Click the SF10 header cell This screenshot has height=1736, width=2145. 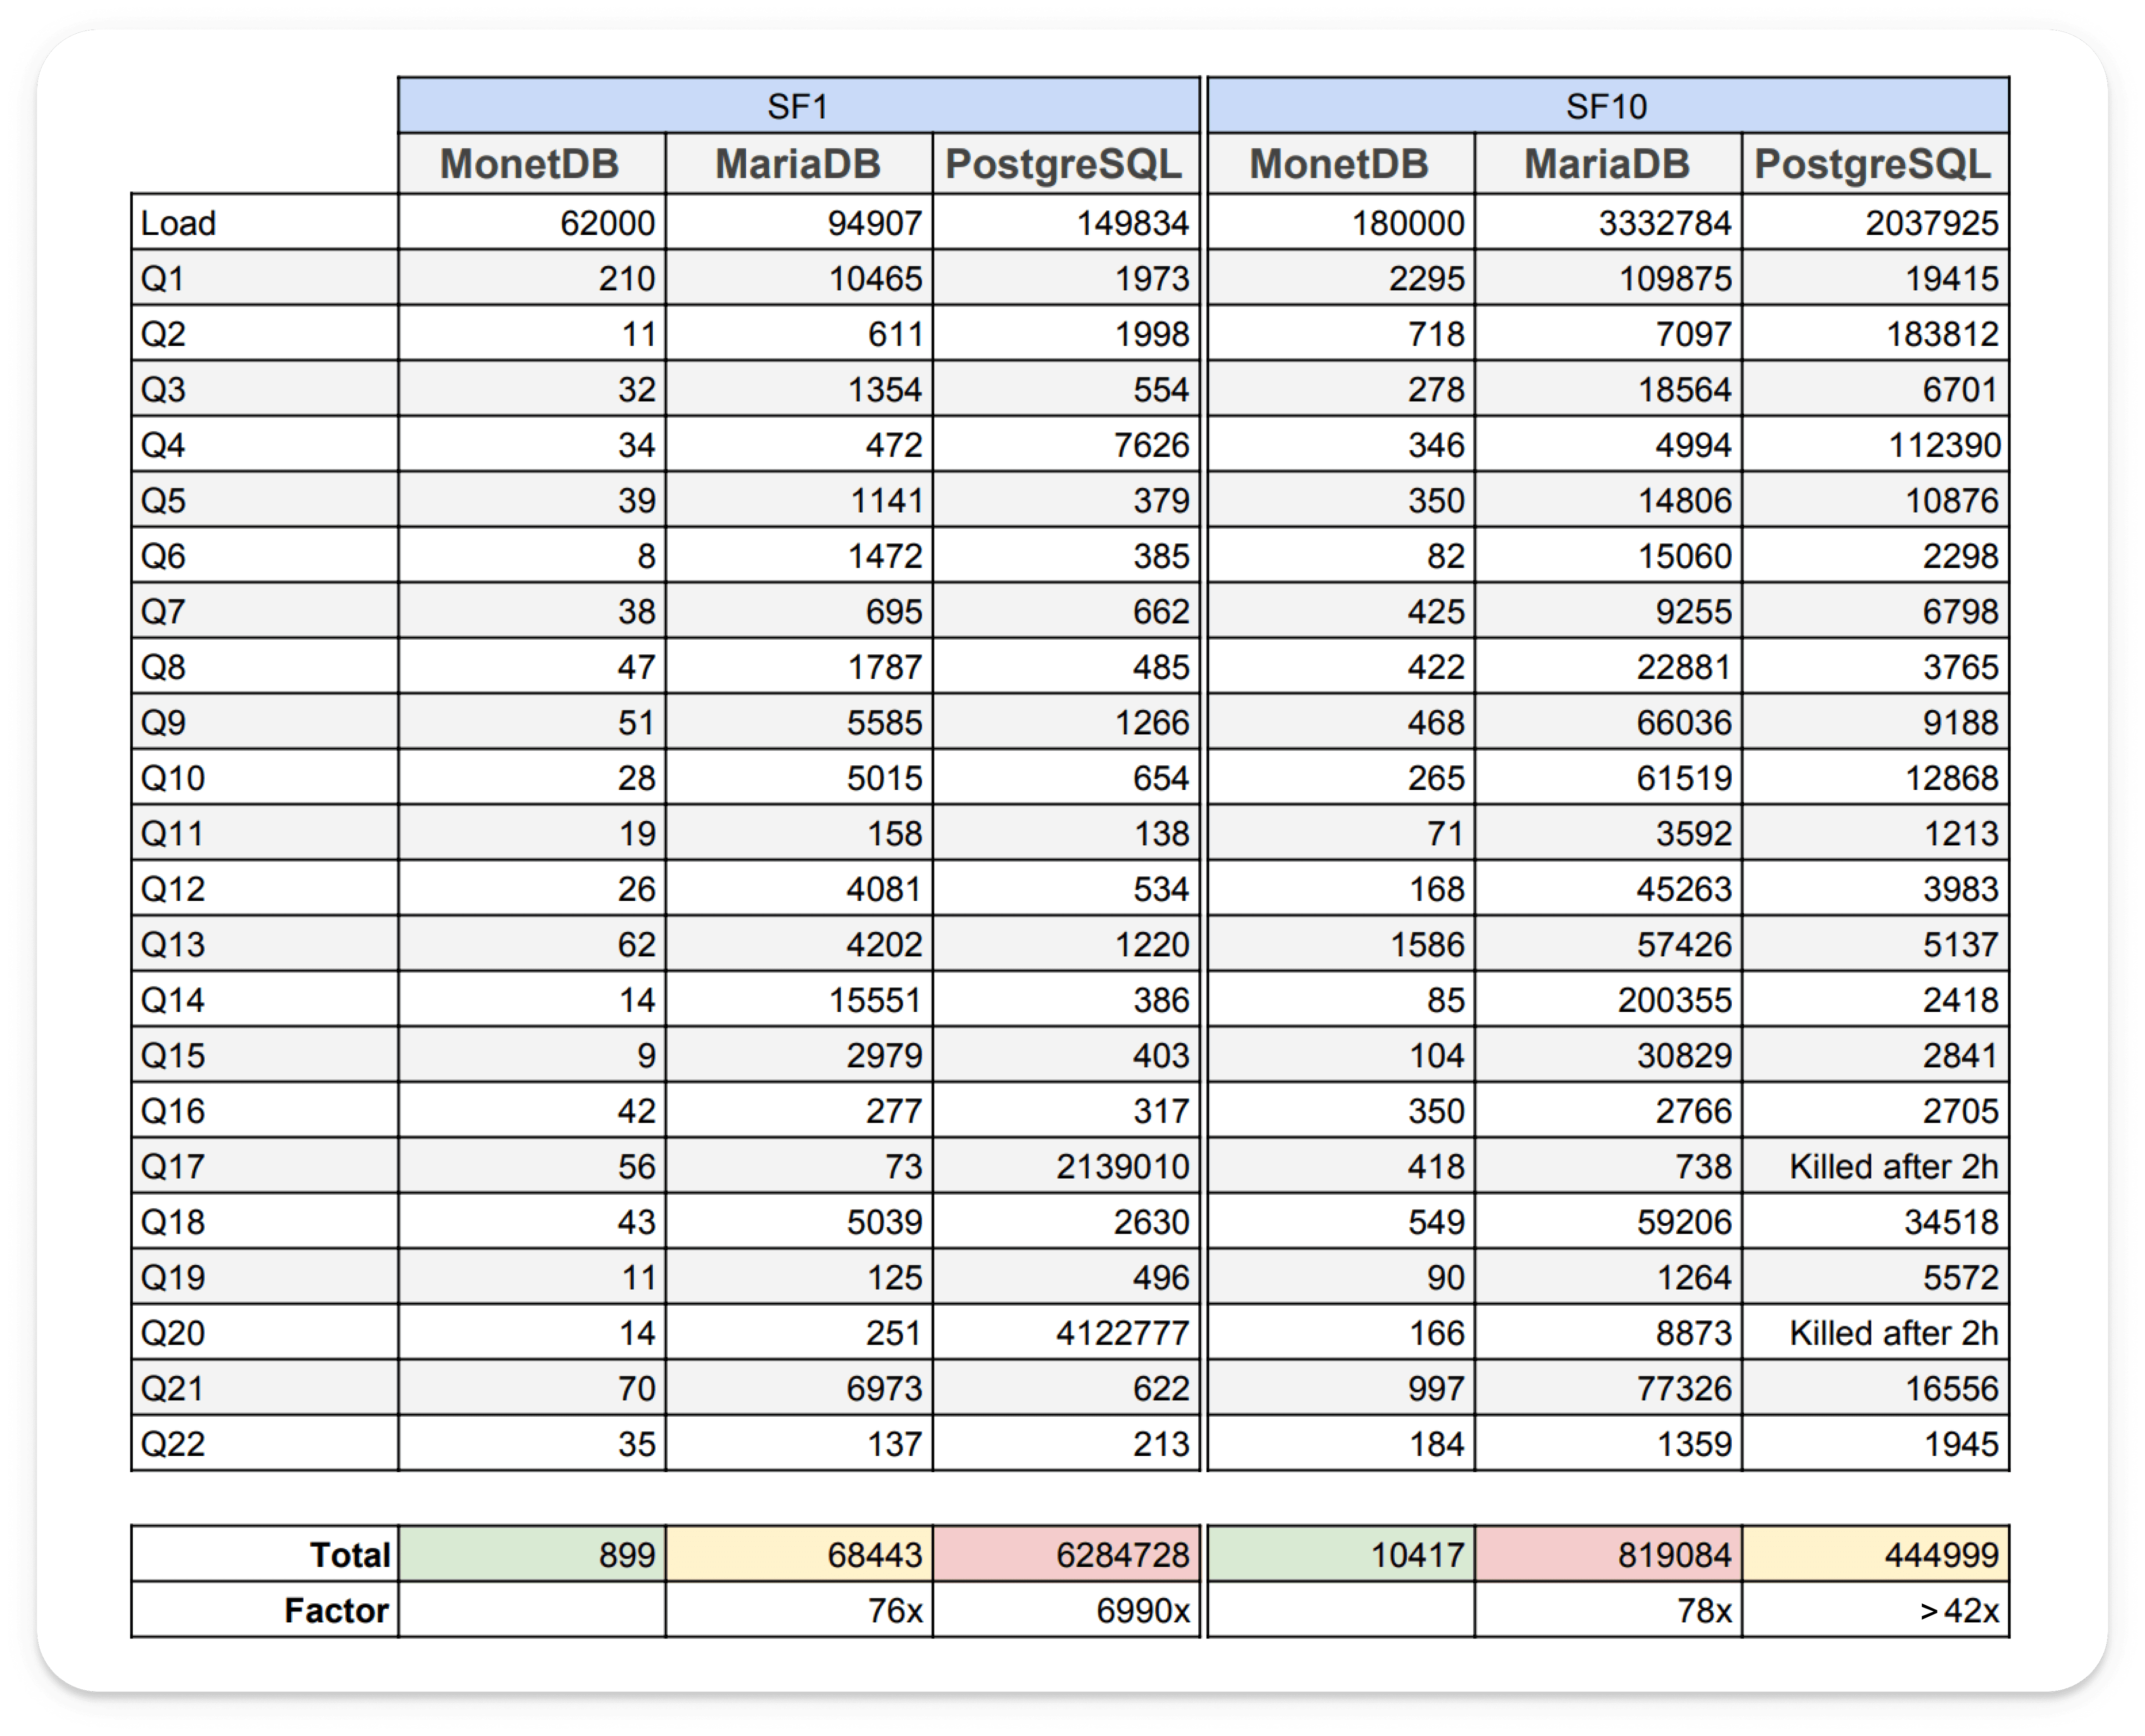tap(1607, 106)
